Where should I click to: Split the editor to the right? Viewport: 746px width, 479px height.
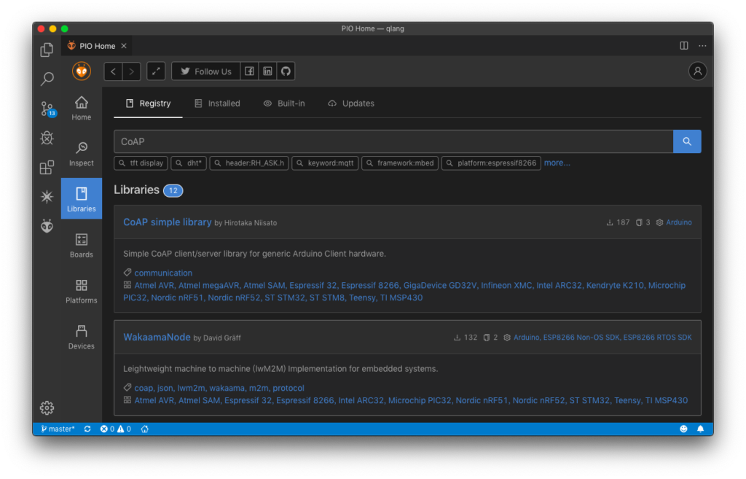(x=684, y=46)
